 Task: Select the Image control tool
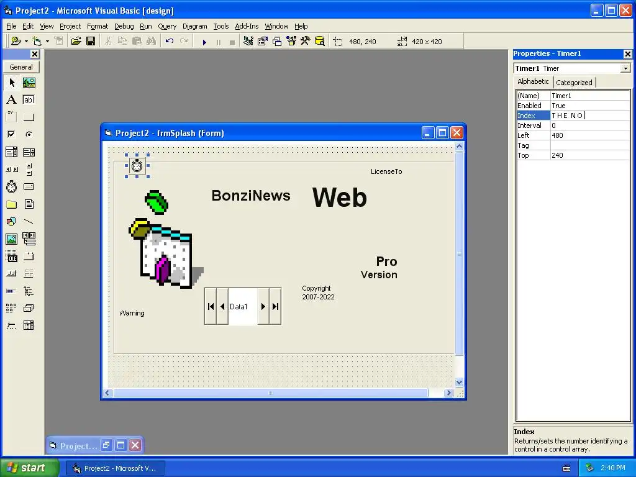[12, 239]
